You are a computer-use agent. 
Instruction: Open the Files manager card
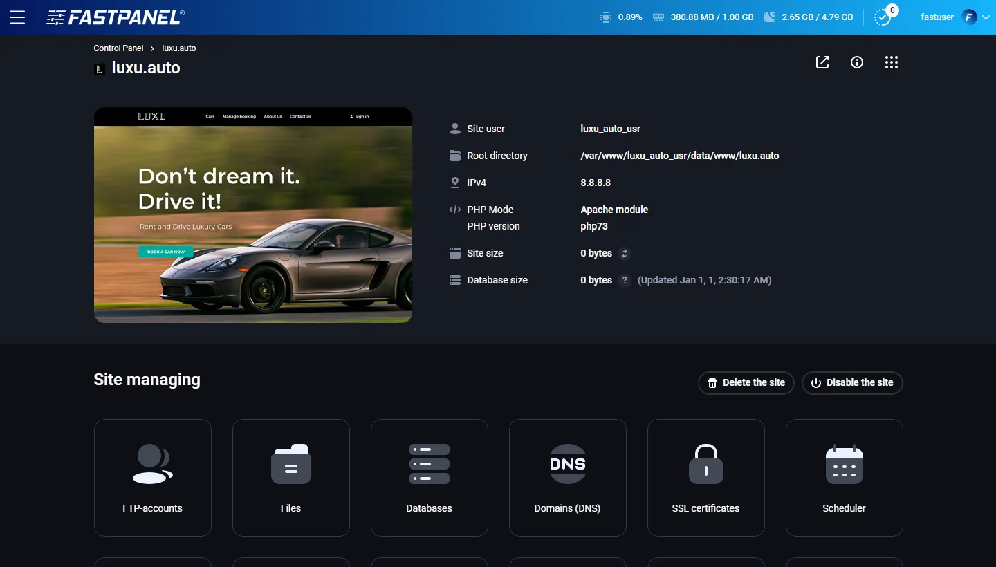point(291,478)
